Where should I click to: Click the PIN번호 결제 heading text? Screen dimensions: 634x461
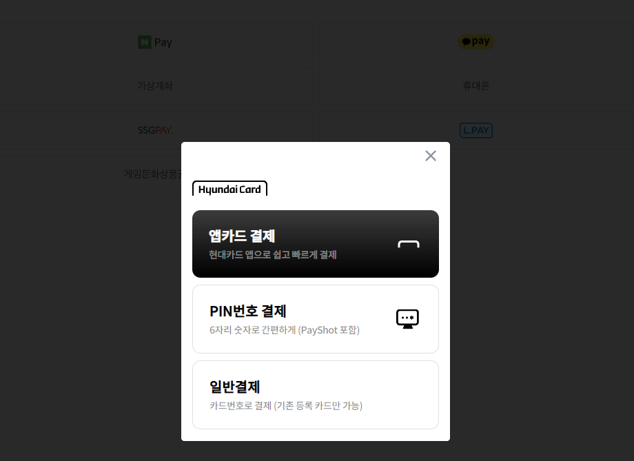[x=248, y=311]
